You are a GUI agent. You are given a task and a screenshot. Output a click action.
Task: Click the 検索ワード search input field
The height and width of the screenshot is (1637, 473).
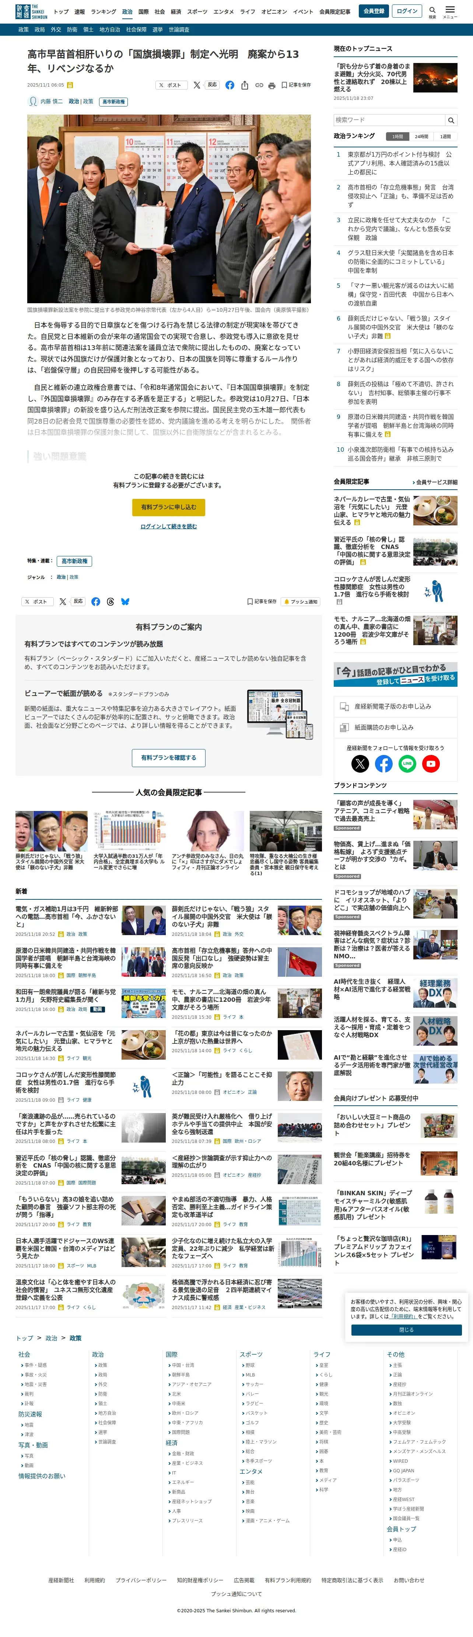[389, 120]
